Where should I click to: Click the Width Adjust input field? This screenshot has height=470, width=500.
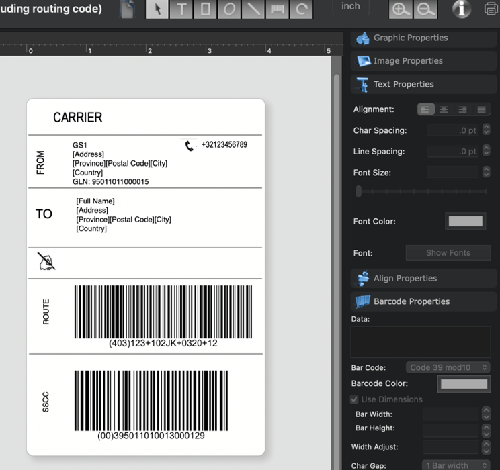tap(451, 447)
